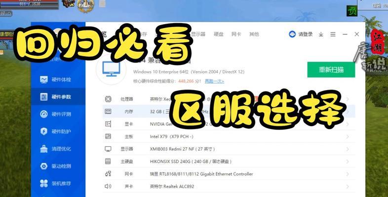Click the large blue computer monitor icon
388x197 pixels.
[112, 69]
